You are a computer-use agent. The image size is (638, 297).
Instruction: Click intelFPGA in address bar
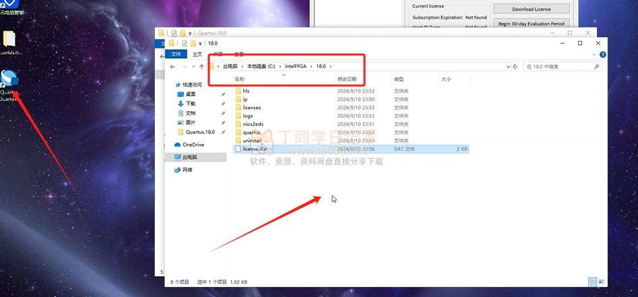coord(296,66)
